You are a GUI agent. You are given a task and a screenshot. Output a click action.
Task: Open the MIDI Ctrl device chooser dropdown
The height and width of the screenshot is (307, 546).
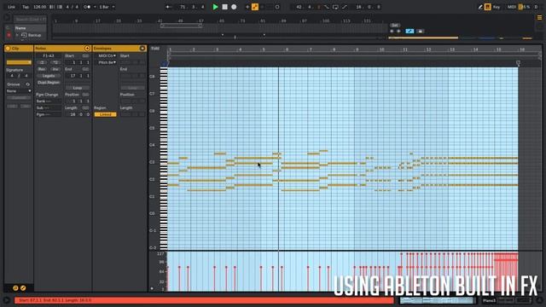pyautogui.click(x=107, y=55)
